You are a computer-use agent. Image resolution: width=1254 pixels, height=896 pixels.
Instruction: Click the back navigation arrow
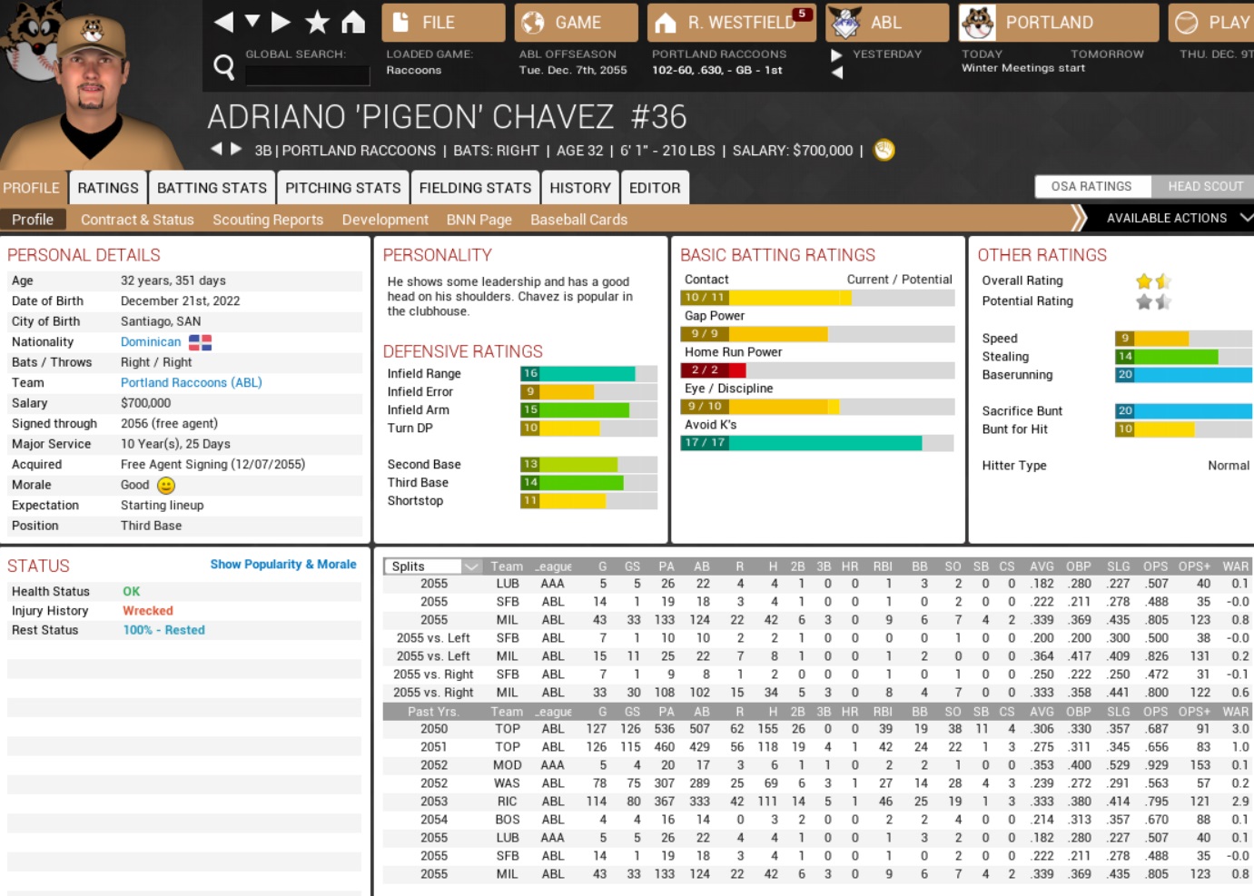coord(223,22)
